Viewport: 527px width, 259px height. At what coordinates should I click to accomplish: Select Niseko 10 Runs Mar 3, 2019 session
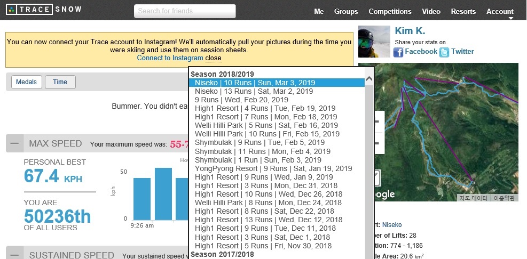(x=277, y=83)
